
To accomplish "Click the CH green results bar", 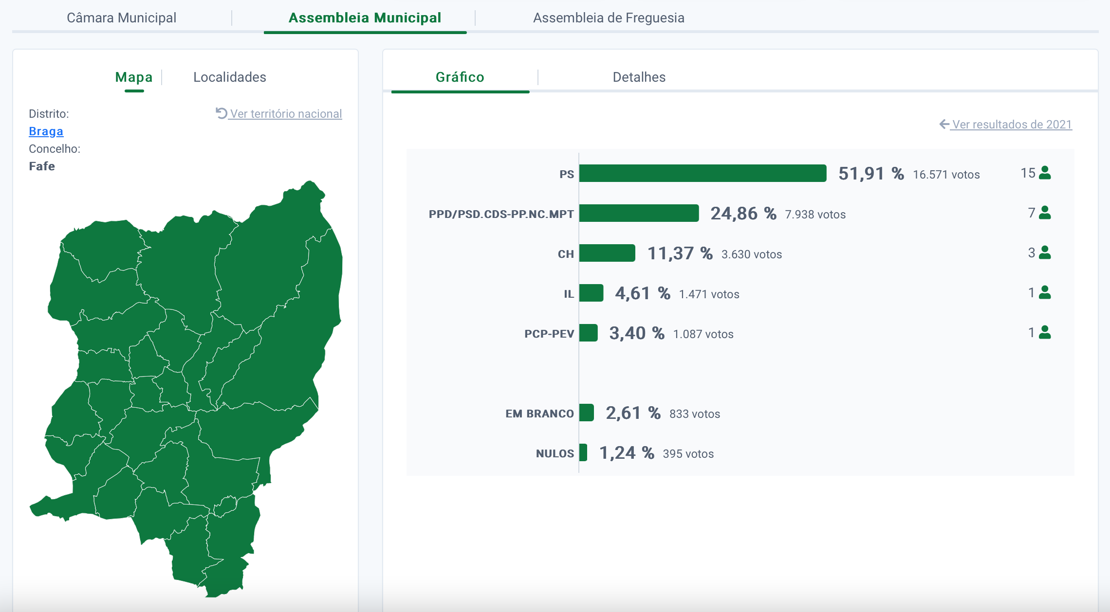I will coord(607,253).
